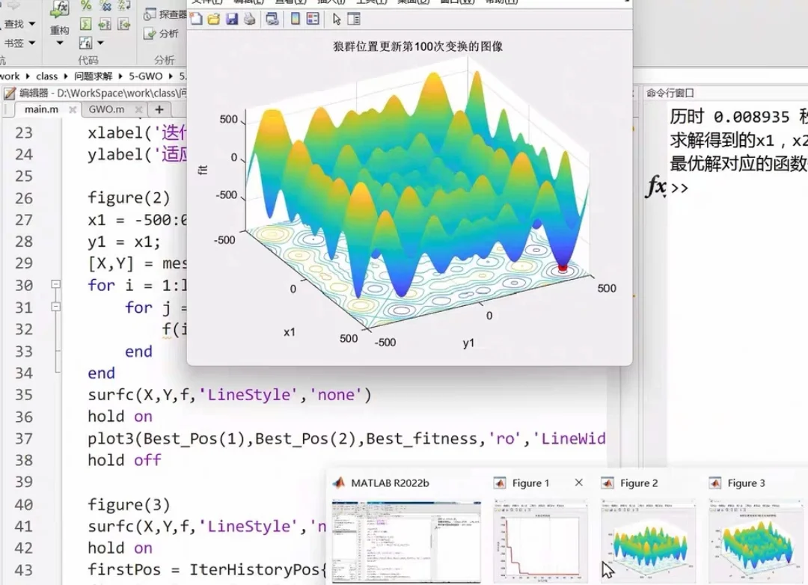808x585 pixels.
Task: Click the Figure 2 icon in taskbar preview header
Action: [607, 483]
